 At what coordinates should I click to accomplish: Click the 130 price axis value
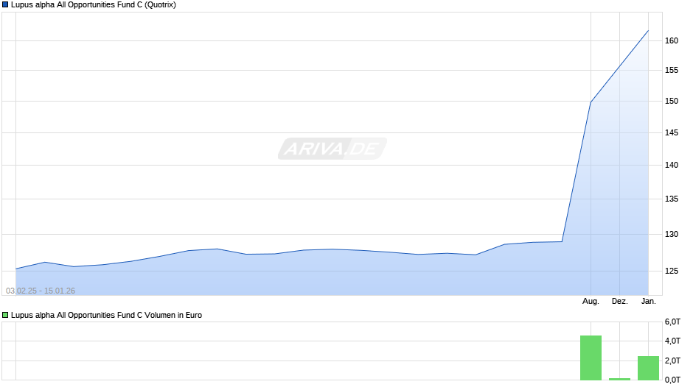[672, 234]
